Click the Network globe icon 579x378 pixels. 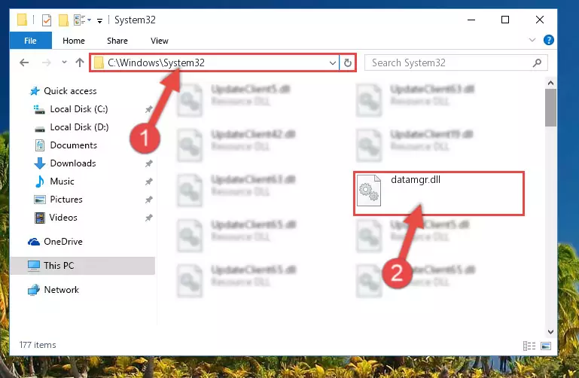coord(34,290)
